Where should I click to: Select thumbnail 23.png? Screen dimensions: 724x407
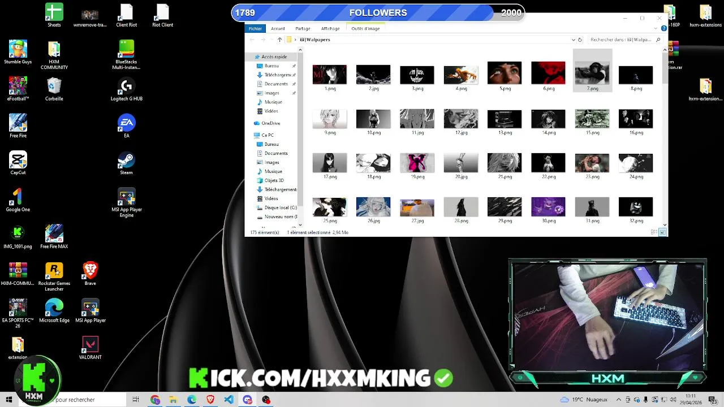tap(592, 166)
